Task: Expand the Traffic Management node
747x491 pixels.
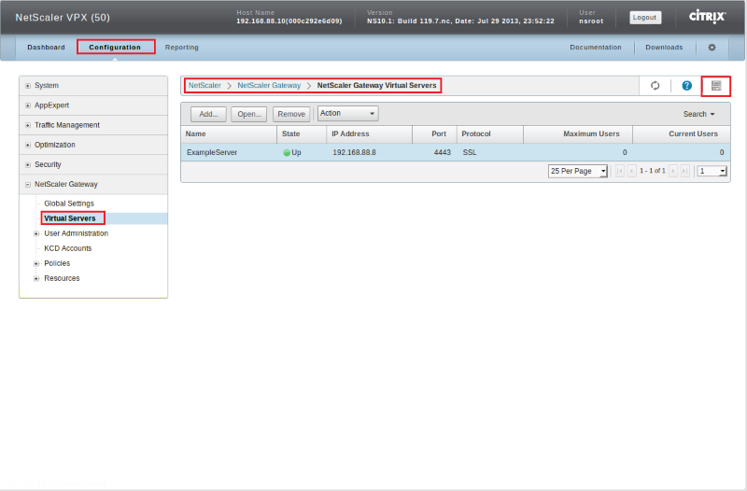Action: [28, 125]
